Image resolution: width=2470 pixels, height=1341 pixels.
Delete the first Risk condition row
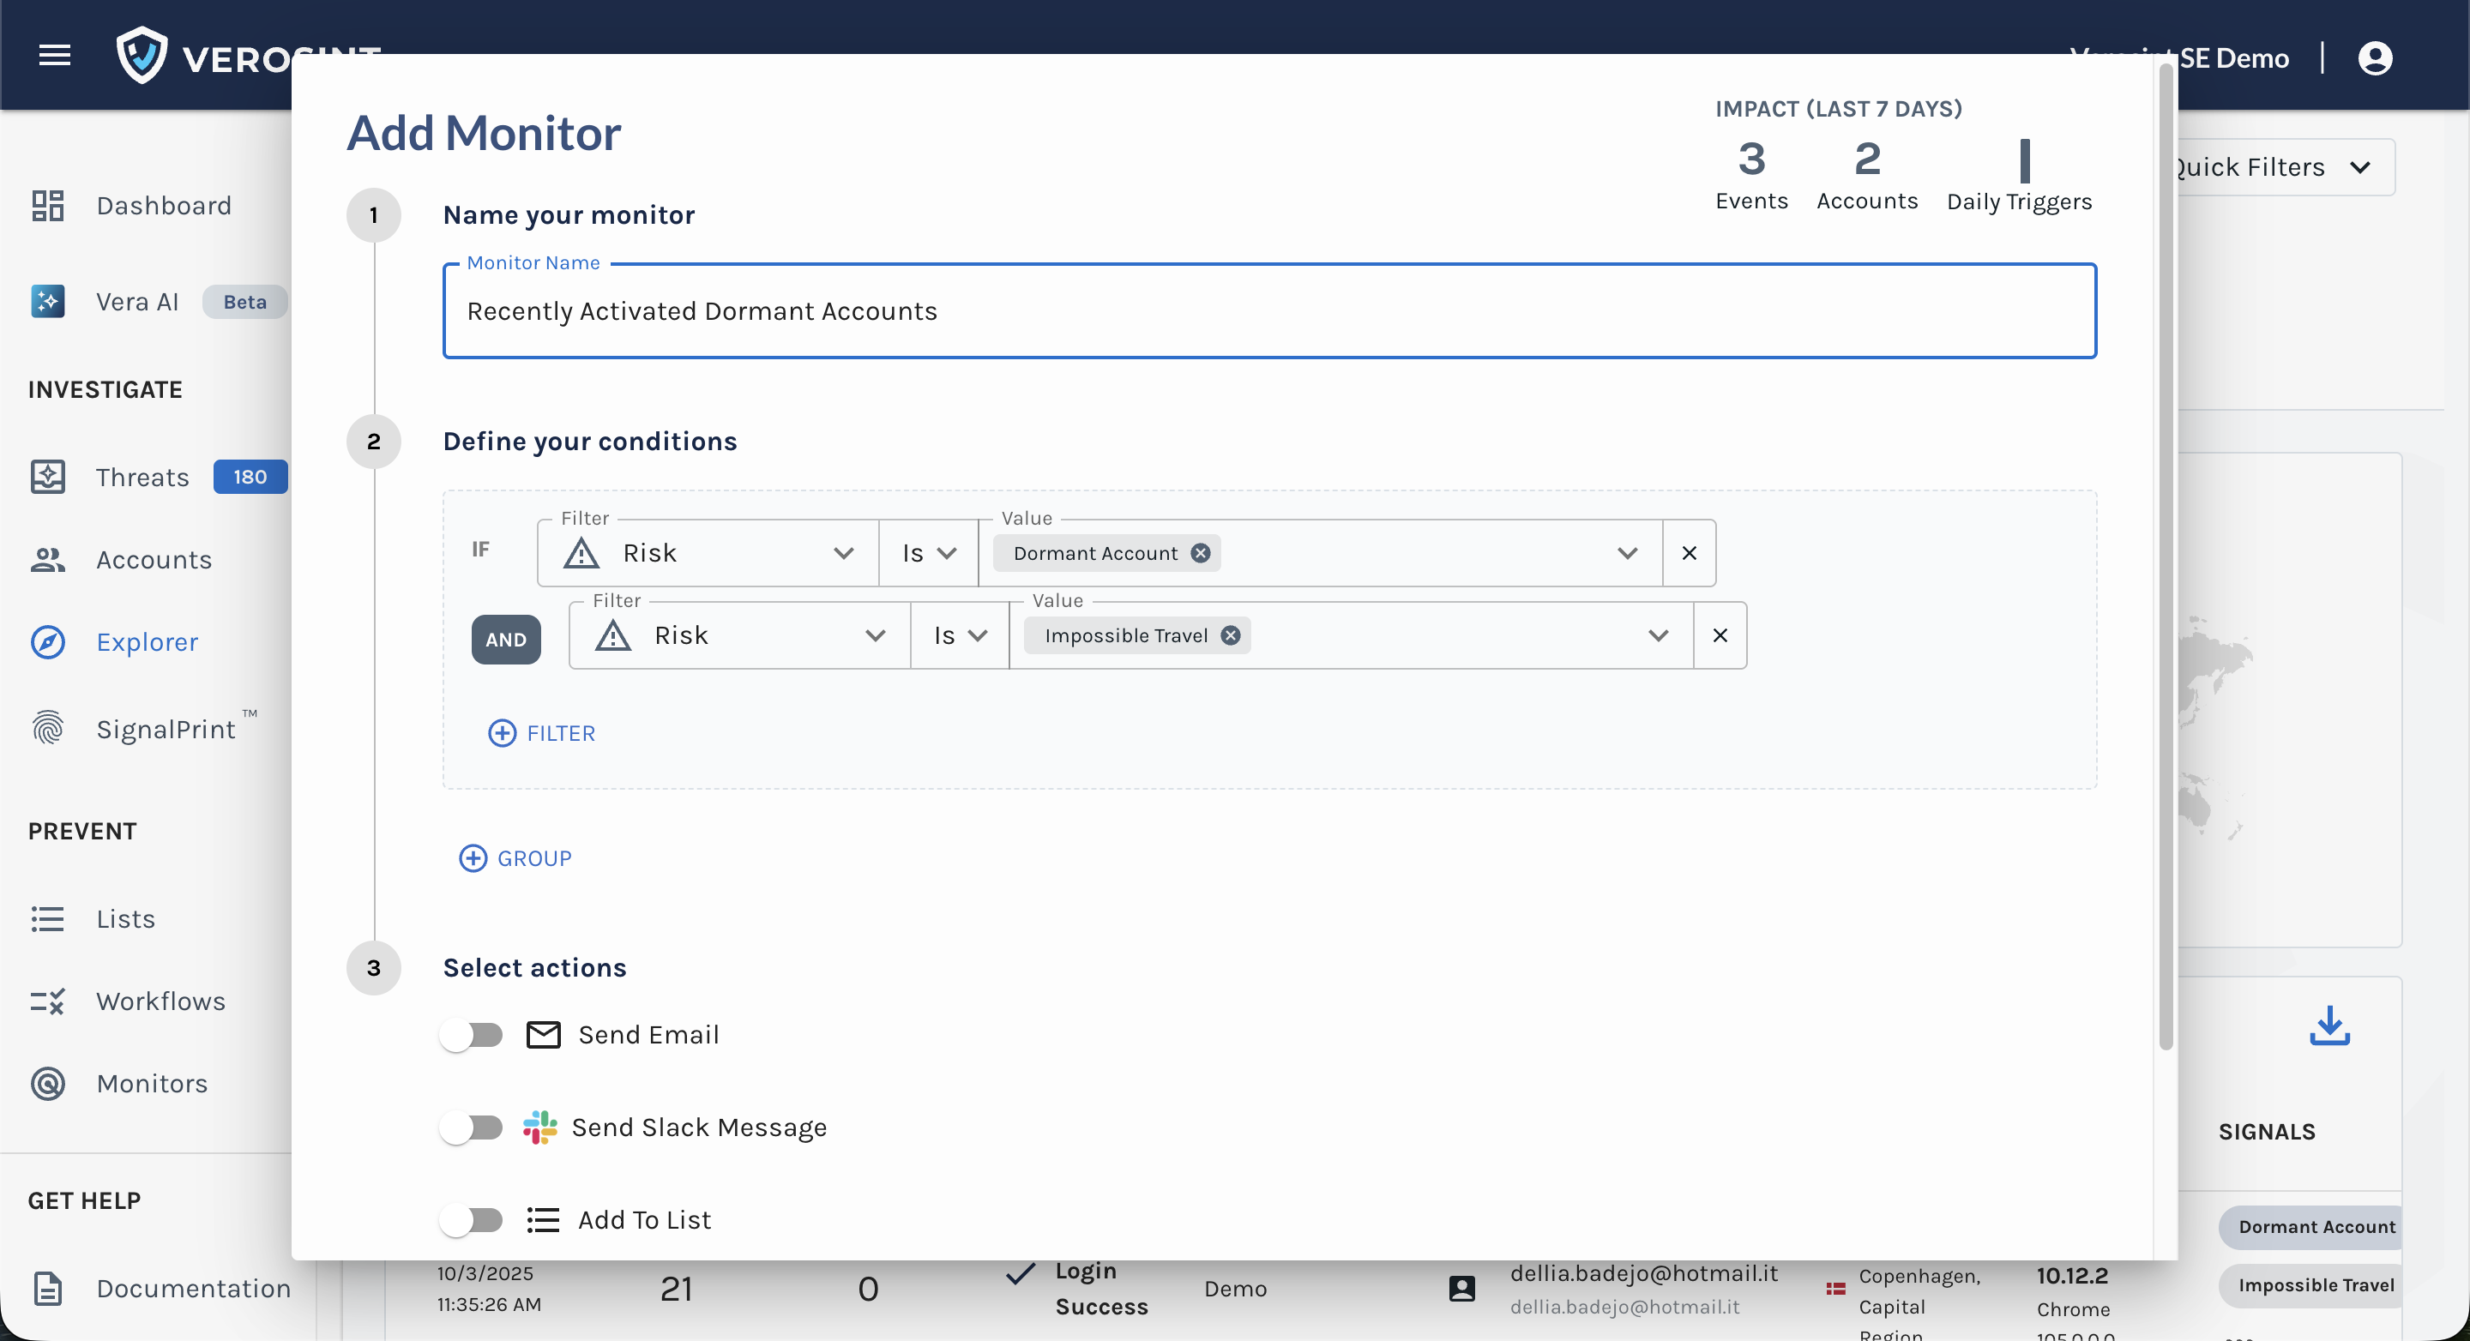1689,553
